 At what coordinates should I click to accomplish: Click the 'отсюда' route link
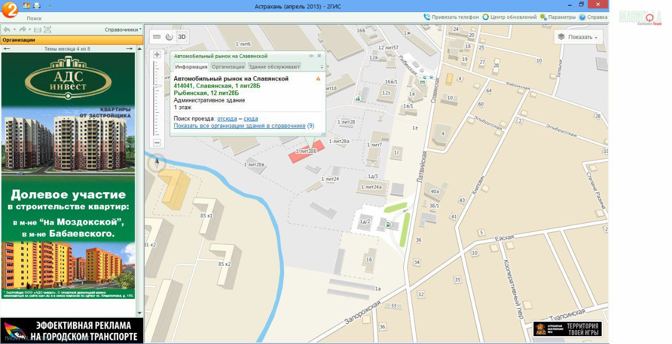[227, 119]
